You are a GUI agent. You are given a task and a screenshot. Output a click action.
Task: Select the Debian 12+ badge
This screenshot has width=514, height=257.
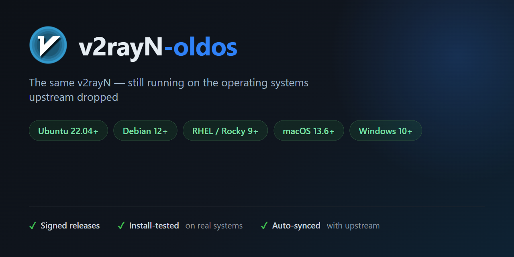click(145, 131)
